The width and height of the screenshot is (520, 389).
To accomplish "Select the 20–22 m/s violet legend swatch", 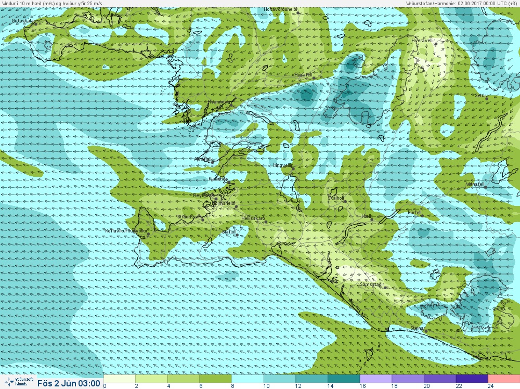I will click(x=440, y=379).
